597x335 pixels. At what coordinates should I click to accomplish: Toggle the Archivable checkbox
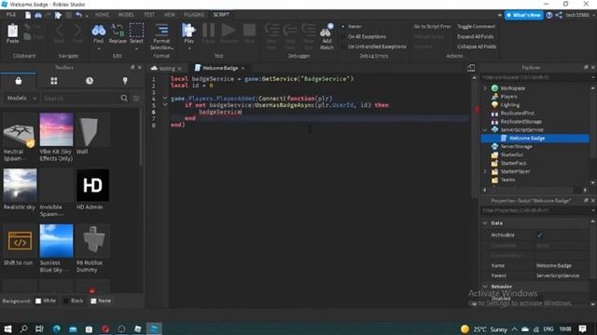click(x=539, y=235)
